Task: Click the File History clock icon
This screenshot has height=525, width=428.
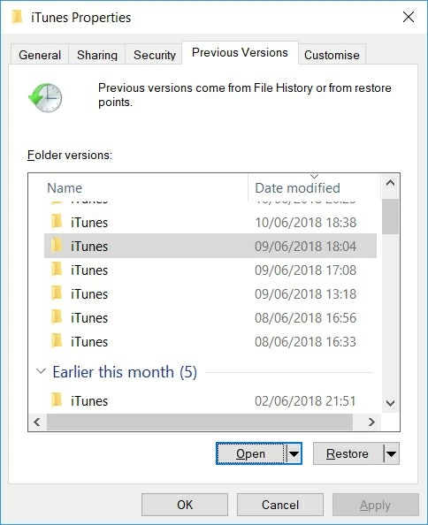Action: click(x=45, y=97)
